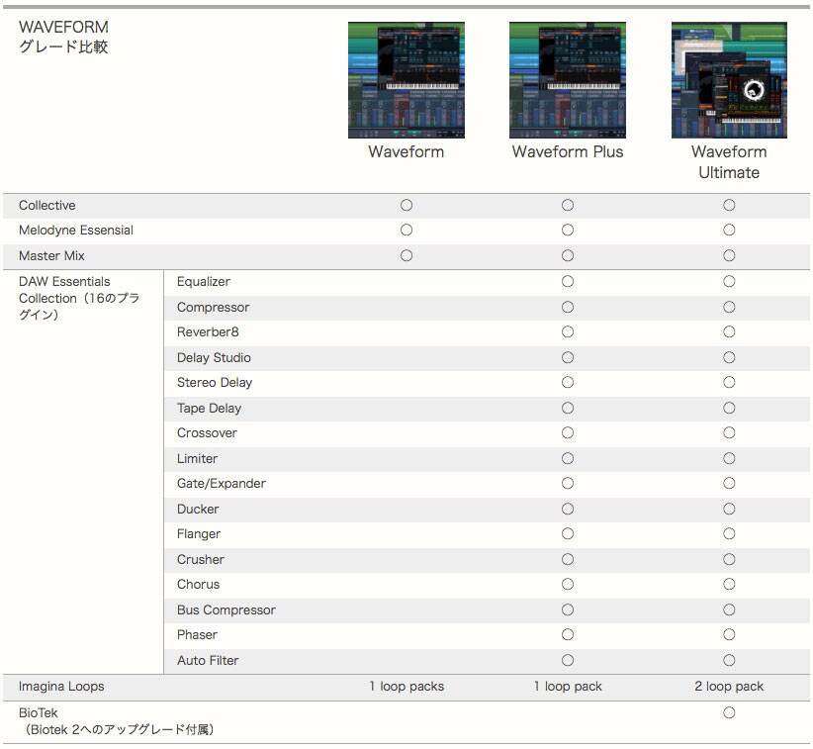Select the 'Waveform Ultimate' column heading
The width and height of the screenshot is (813, 749).
729,162
